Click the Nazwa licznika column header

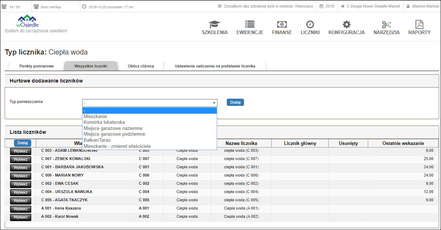pyautogui.click(x=241, y=143)
